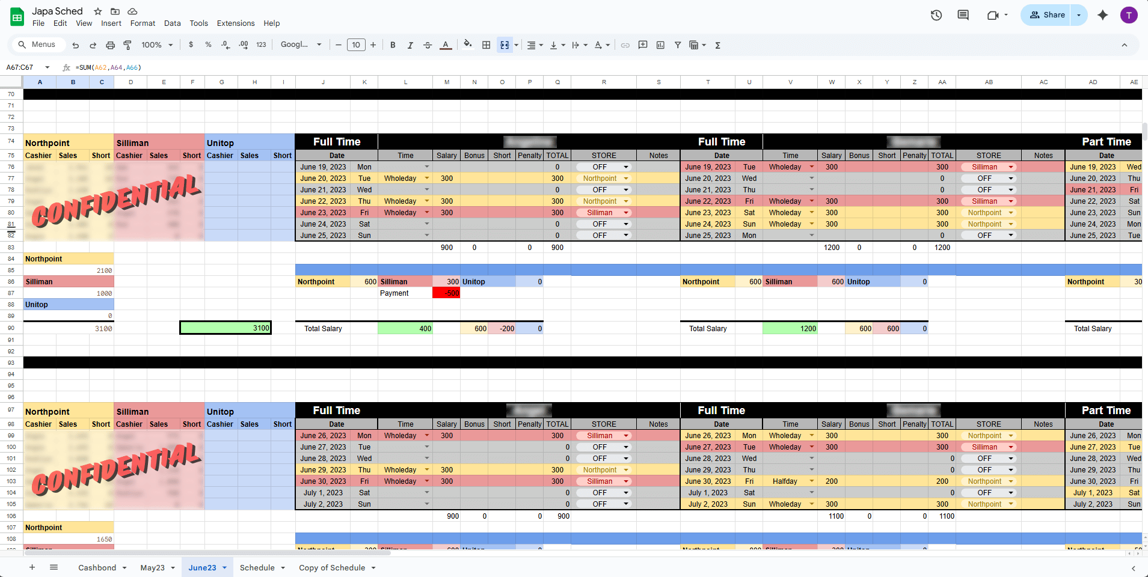The width and height of the screenshot is (1148, 577).
Task: Open version history clock icon
Action: point(936,15)
